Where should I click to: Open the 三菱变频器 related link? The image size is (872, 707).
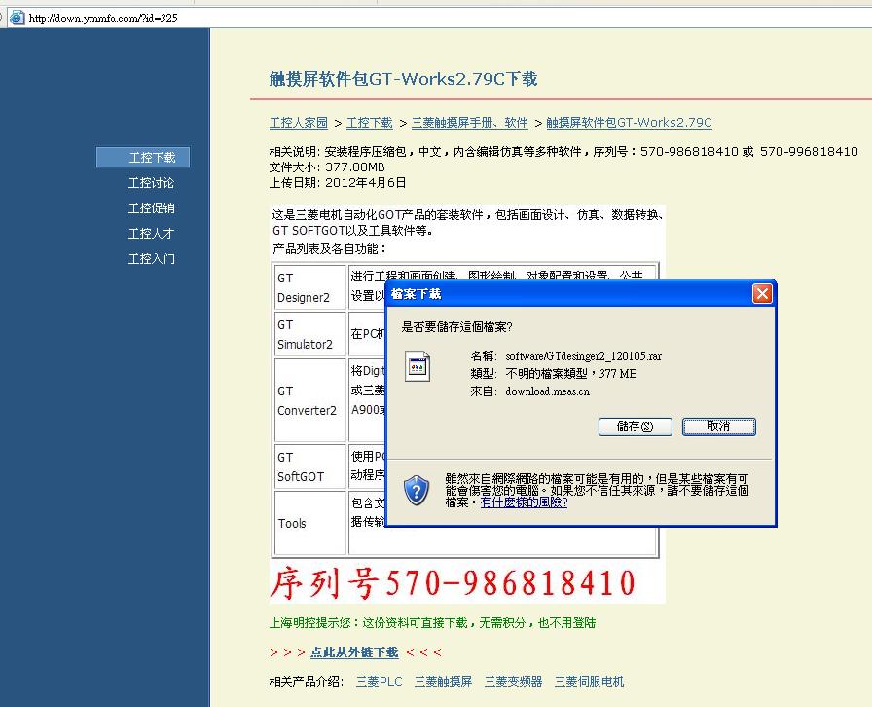point(513,682)
